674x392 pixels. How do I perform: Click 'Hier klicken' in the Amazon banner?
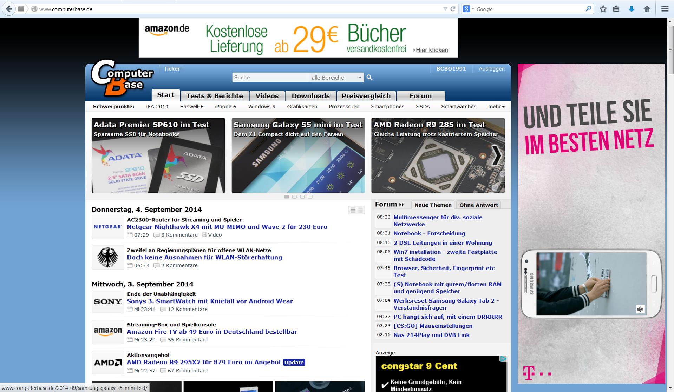[432, 50]
